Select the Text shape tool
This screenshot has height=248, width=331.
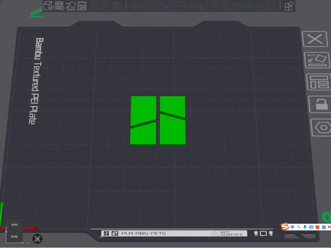tap(226, 6)
